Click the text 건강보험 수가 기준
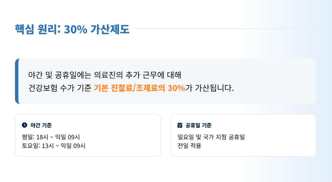The height and width of the screenshot is (182, 332). click(60, 88)
